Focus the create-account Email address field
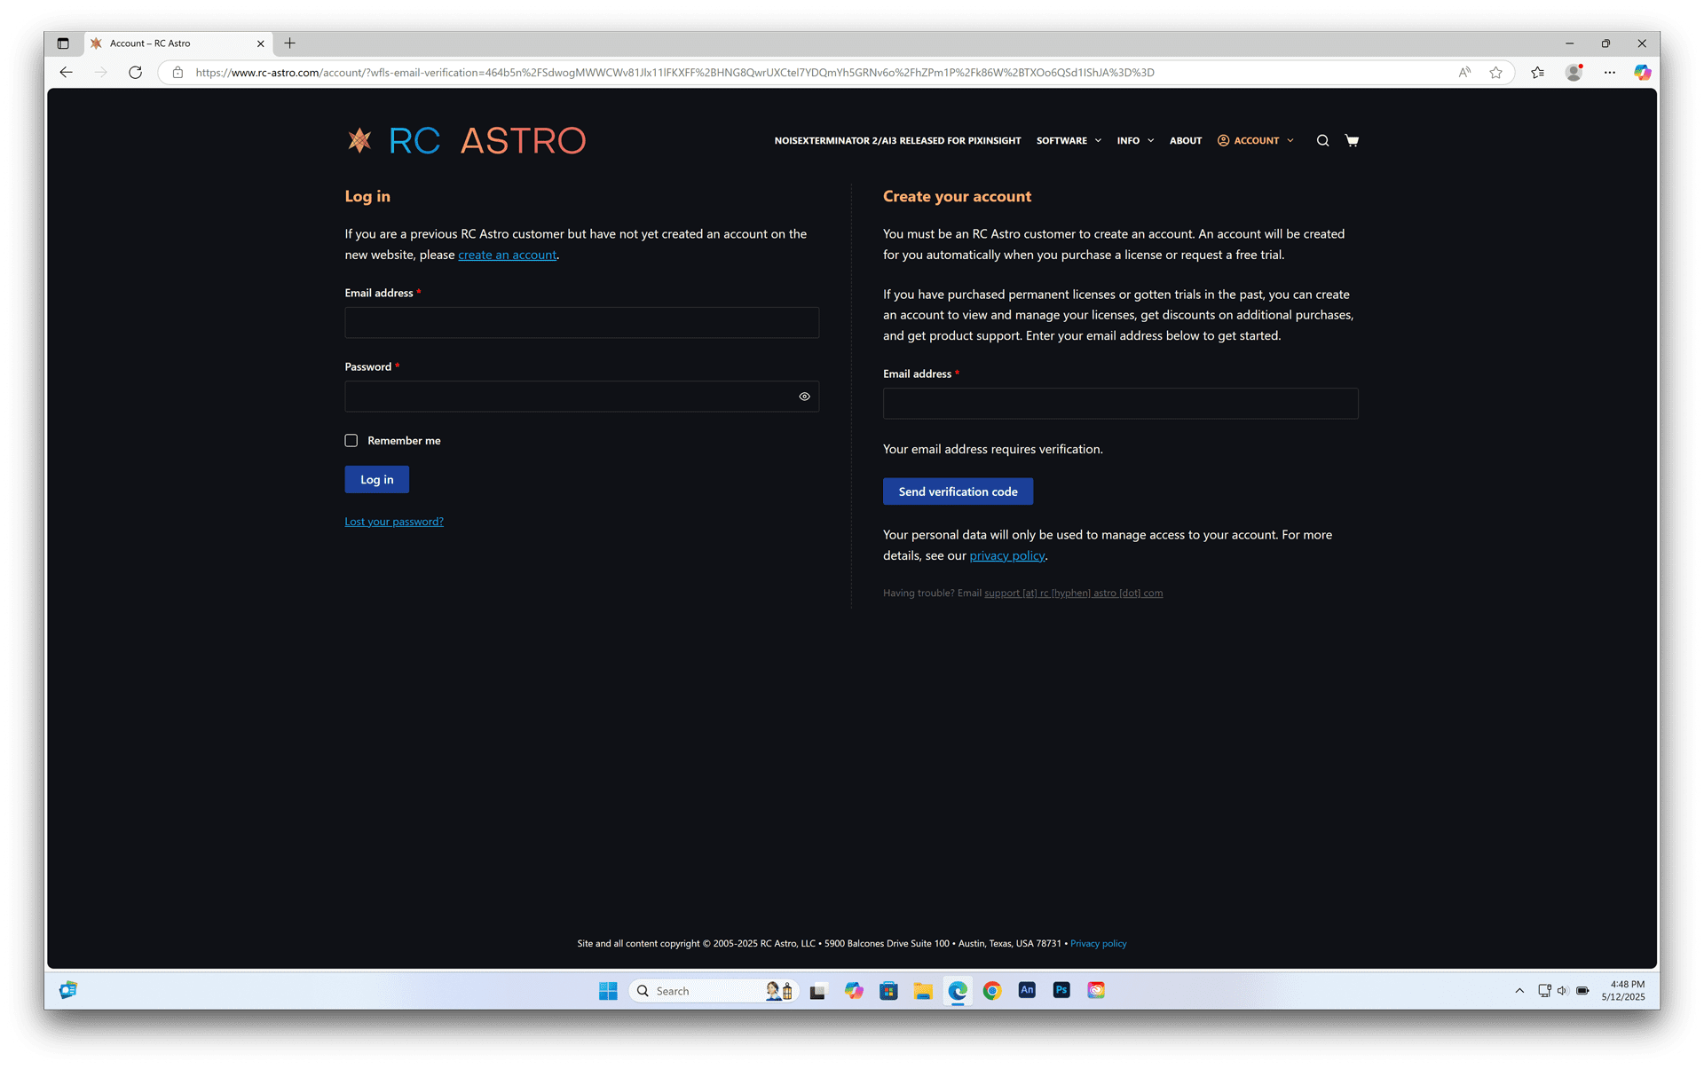This screenshot has width=1704, height=1069. pos(1120,404)
